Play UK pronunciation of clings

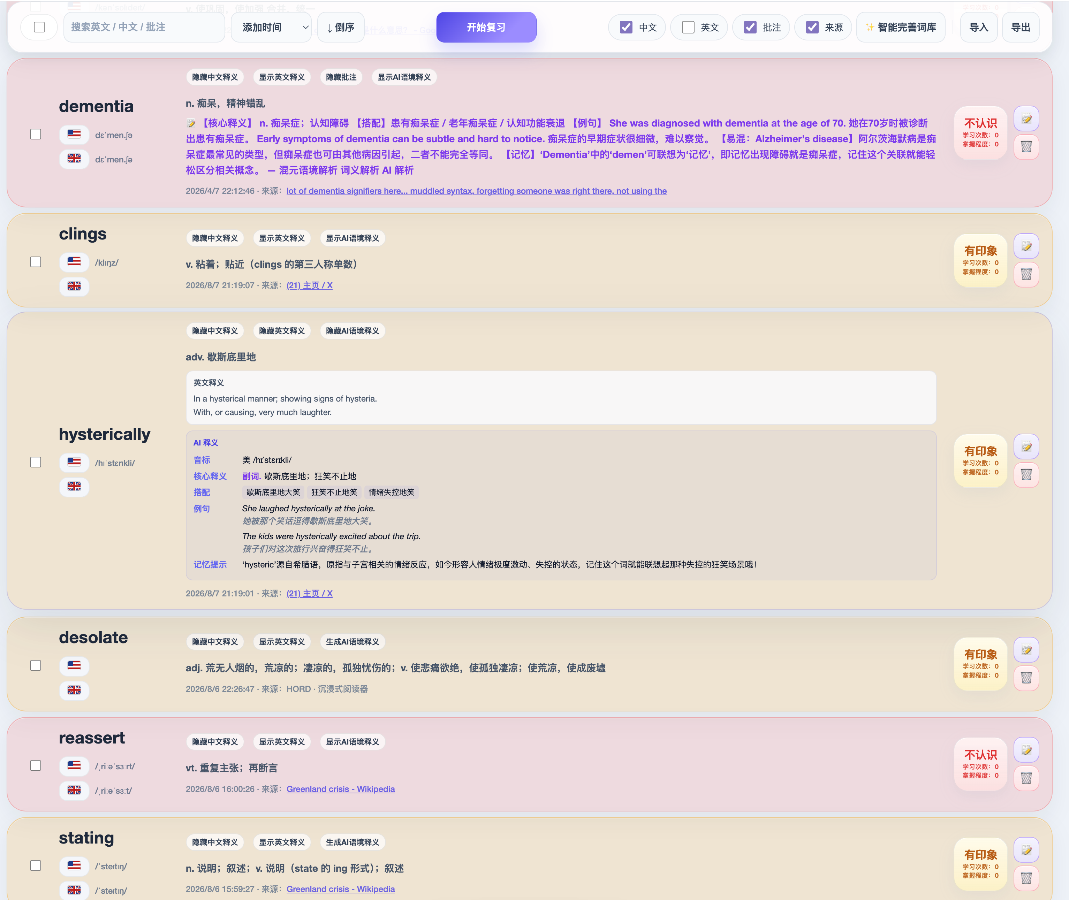coord(75,286)
